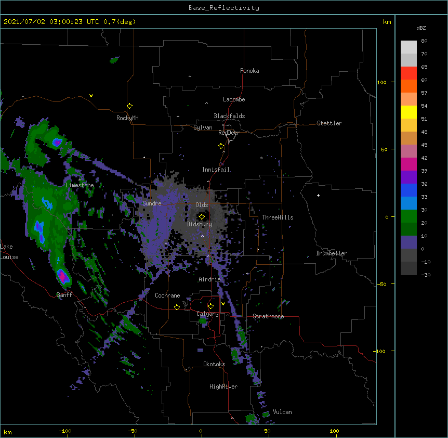
Task: Click the Stettler city label
Action: point(329,123)
